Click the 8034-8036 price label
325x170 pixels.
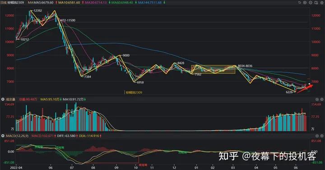click(245, 66)
